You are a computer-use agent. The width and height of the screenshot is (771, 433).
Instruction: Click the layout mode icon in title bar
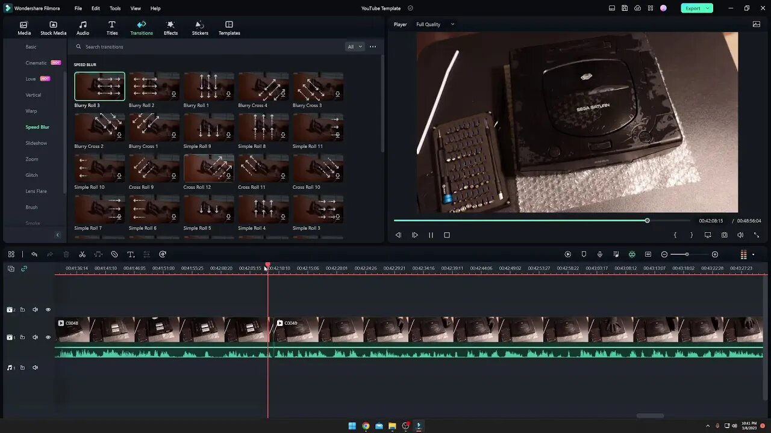[x=612, y=8]
